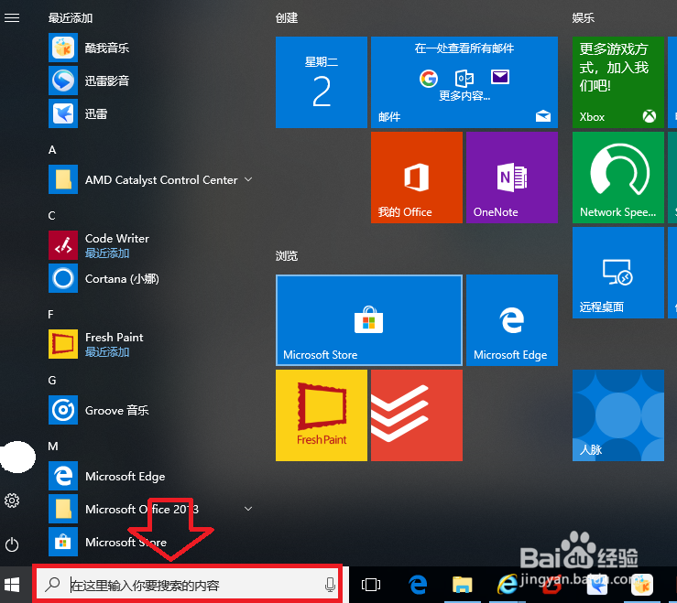
Task: Open the Fresh Paint tile
Action: pos(322,415)
